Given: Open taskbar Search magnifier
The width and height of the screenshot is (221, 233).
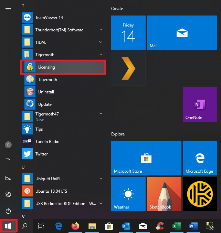Looking at the screenshot, I should coord(24,226).
